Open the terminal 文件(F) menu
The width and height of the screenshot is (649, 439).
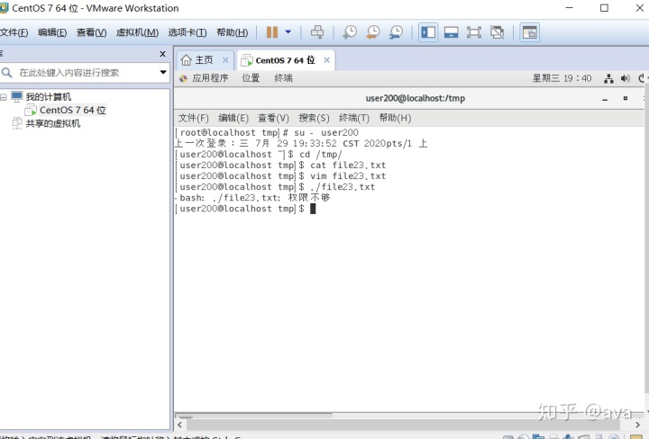click(x=193, y=118)
